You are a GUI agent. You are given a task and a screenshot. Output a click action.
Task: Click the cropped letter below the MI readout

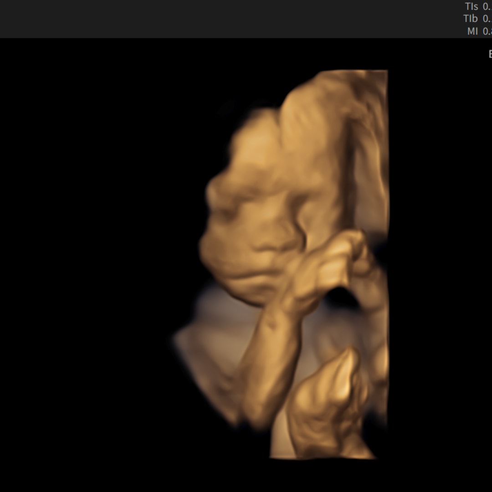pyautogui.click(x=490, y=54)
